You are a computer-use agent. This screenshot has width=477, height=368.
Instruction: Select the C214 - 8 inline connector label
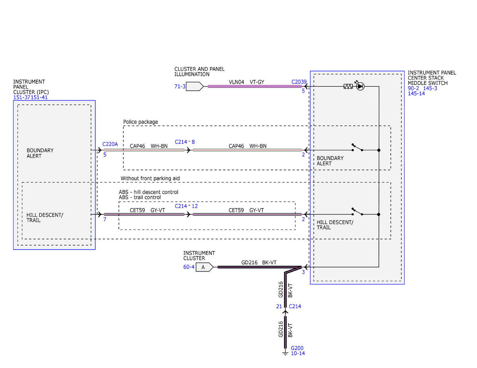(x=185, y=141)
